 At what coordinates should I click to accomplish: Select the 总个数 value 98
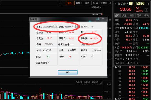92,27
